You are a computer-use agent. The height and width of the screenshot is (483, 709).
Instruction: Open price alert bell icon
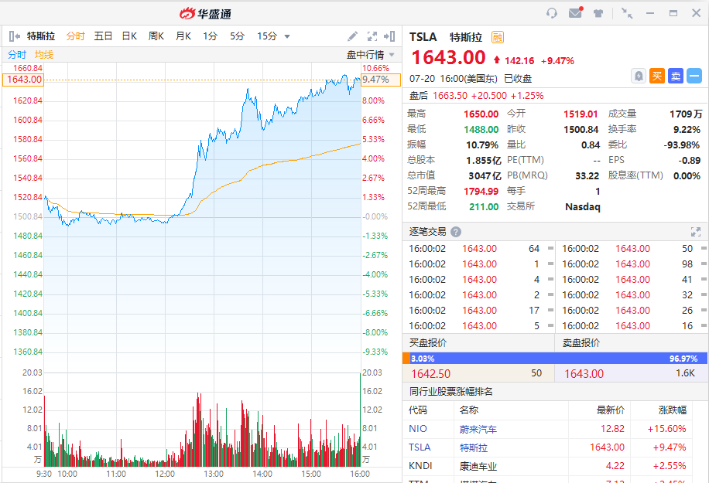point(638,76)
